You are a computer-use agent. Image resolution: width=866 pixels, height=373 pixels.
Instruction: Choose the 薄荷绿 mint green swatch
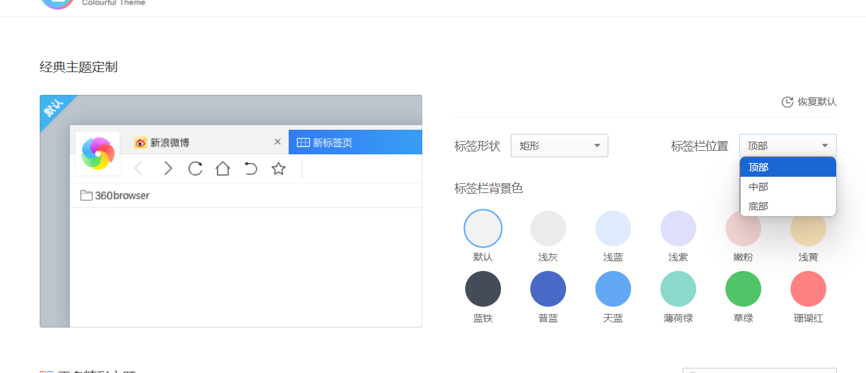pyautogui.click(x=678, y=289)
